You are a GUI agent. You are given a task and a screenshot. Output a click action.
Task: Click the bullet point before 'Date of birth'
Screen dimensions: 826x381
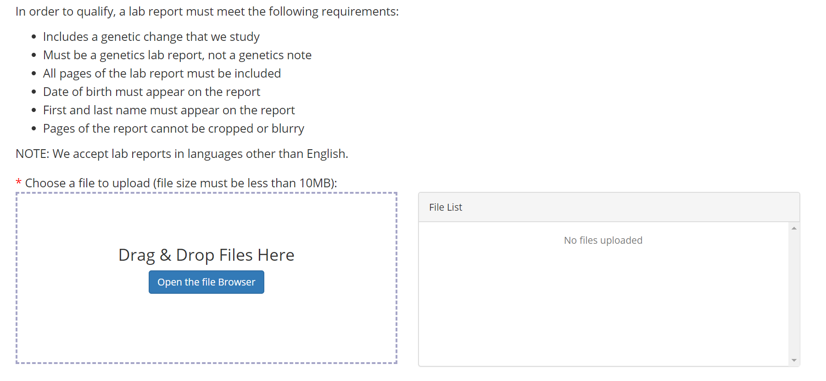click(34, 92)
